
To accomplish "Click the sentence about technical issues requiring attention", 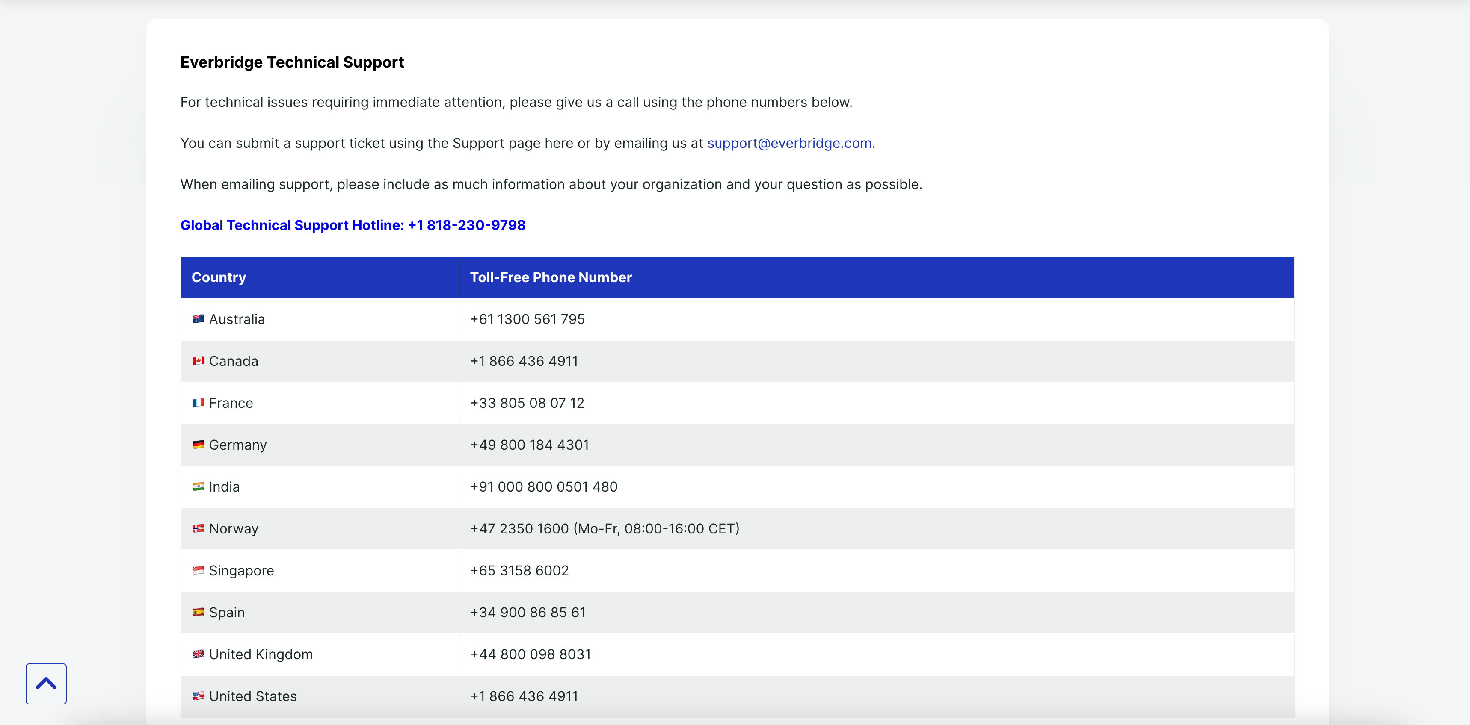I will click(x=516, y=103).
